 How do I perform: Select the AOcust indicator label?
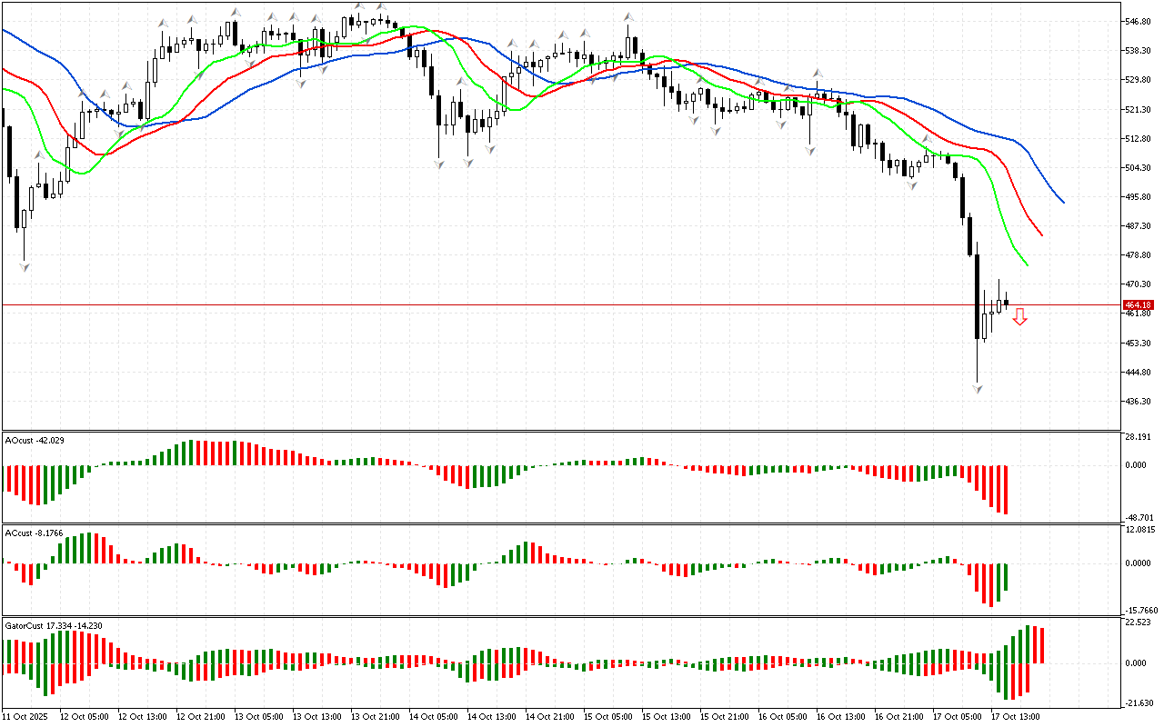pos(32,441)
